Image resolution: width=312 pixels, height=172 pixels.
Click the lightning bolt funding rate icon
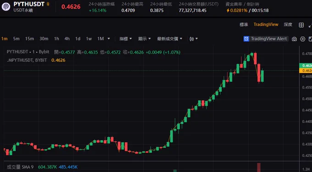coord(228,11)
